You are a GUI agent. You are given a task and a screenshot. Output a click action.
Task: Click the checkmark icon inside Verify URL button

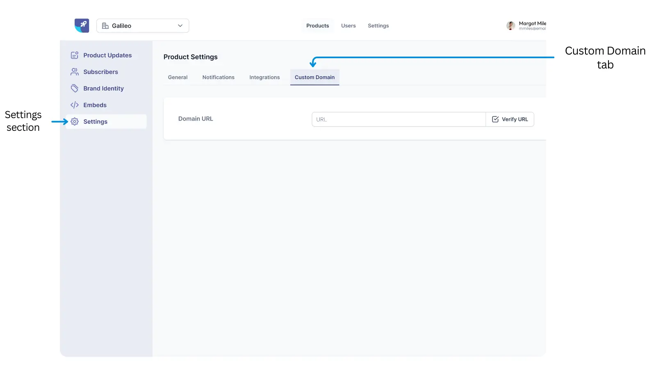click(x=495, y=119)
